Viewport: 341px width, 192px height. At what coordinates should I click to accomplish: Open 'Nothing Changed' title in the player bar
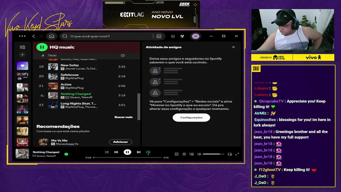coord(46,152)
